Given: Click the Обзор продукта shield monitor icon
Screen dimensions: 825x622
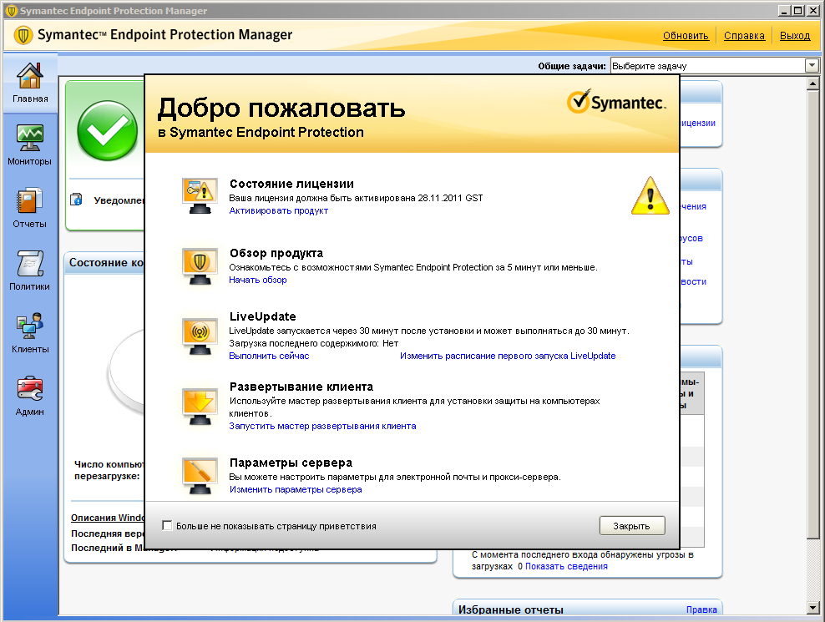Looking at the screenshot, I should point(200,266).
